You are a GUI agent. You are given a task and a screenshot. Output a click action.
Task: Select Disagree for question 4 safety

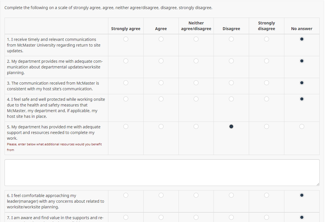pos(231,99)
